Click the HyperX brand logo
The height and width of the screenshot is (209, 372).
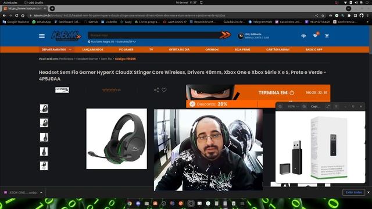(x=62, y=90)
